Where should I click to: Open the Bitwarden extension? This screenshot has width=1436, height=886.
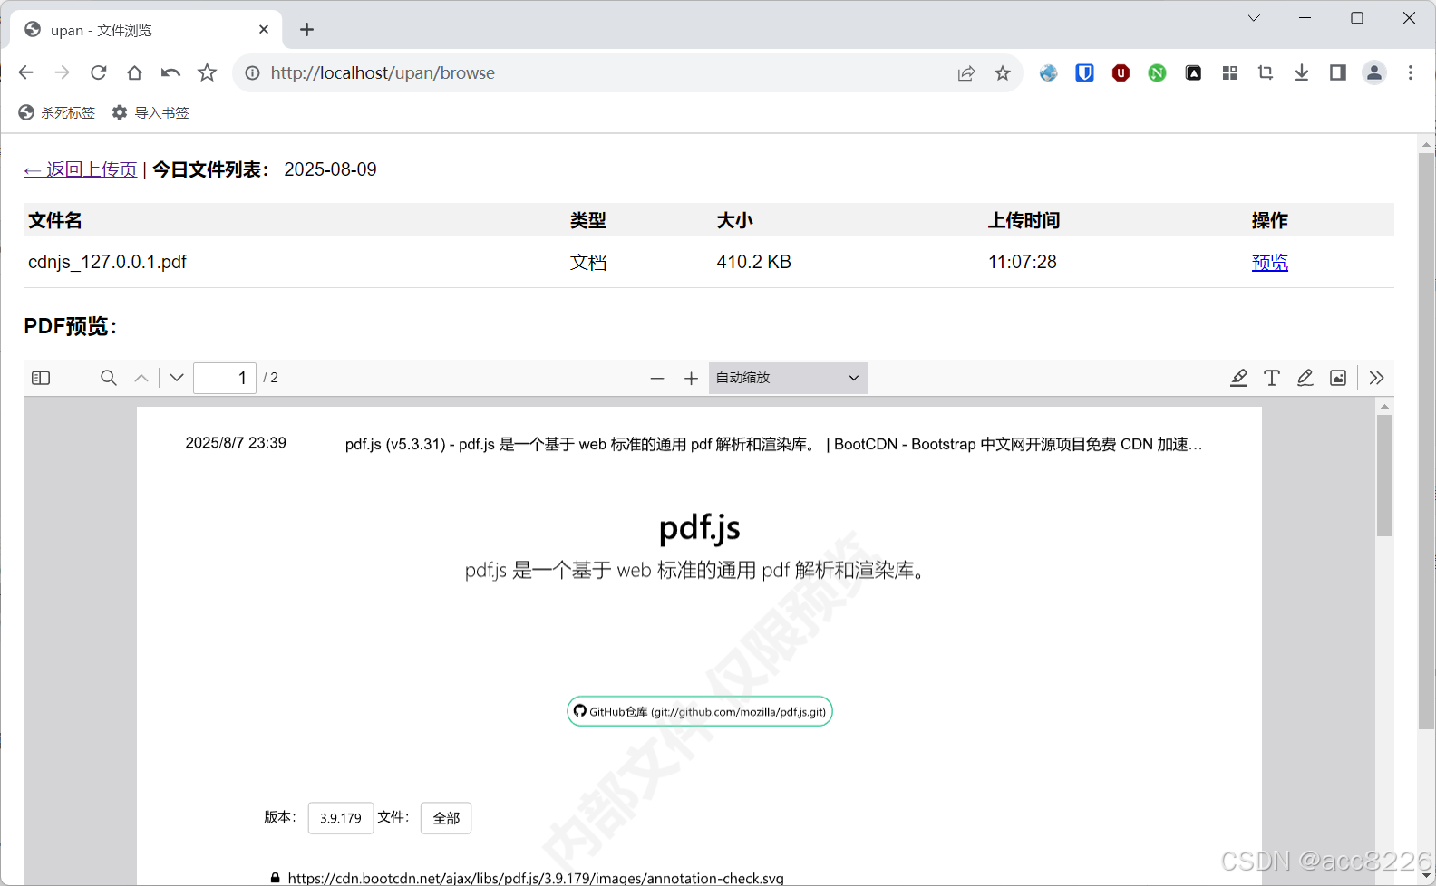[1084, 72]
